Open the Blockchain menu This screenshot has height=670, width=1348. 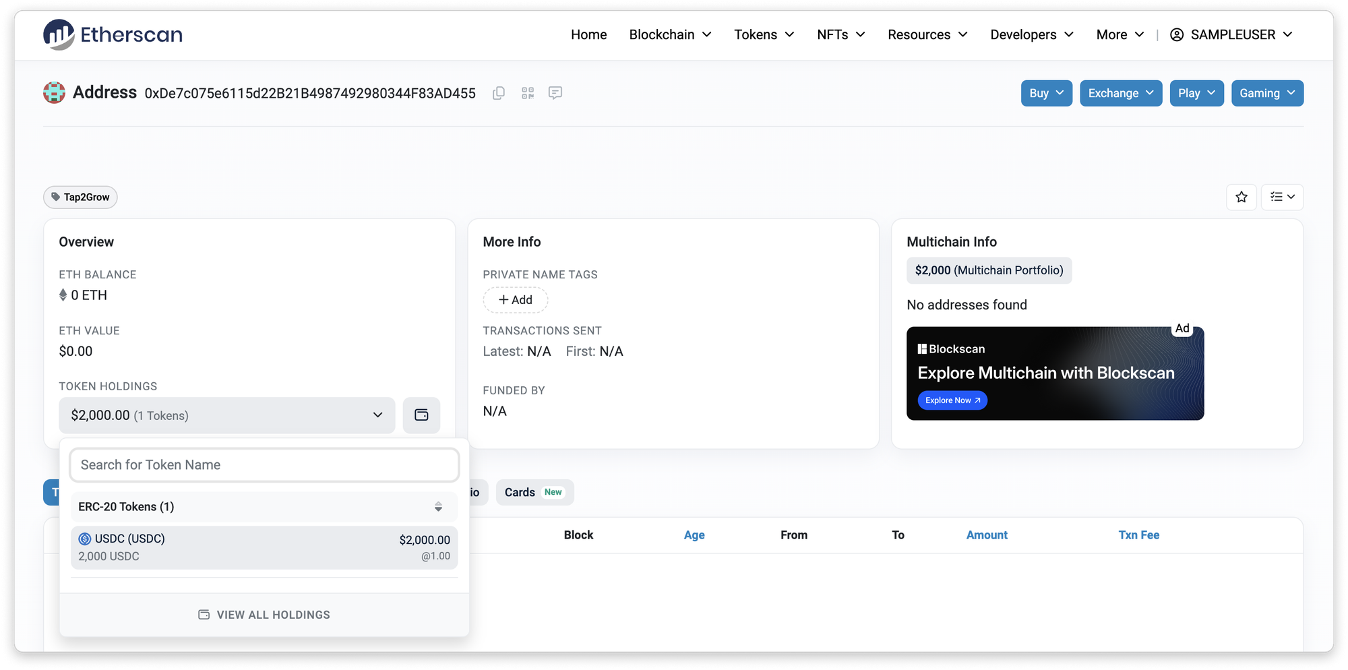670,34
